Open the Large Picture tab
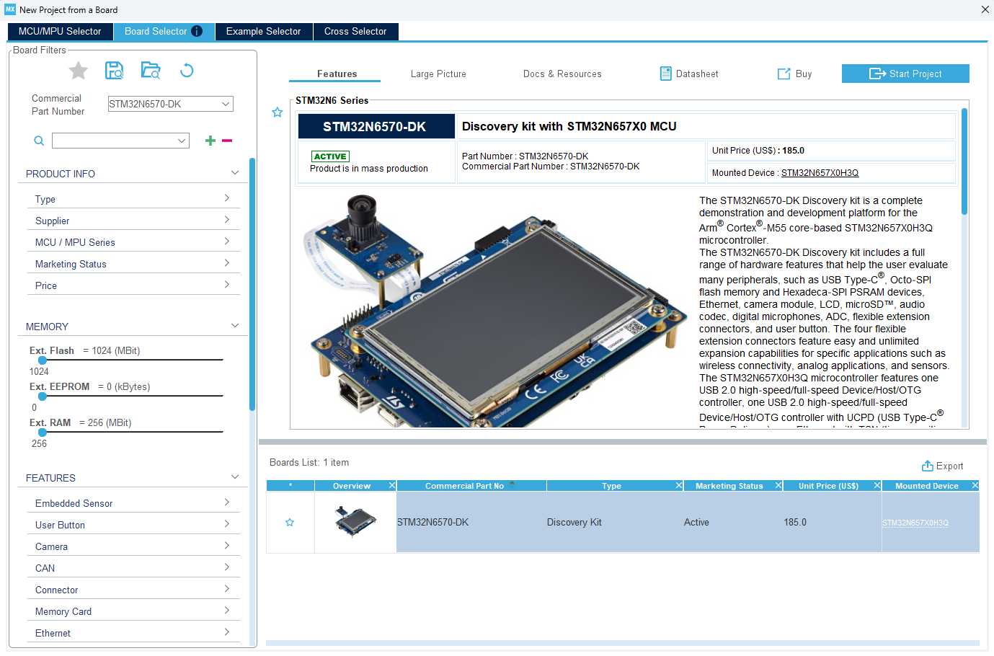 (438, 74)
